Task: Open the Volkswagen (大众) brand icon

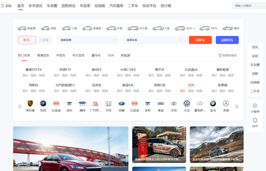Action: (187, 103)
